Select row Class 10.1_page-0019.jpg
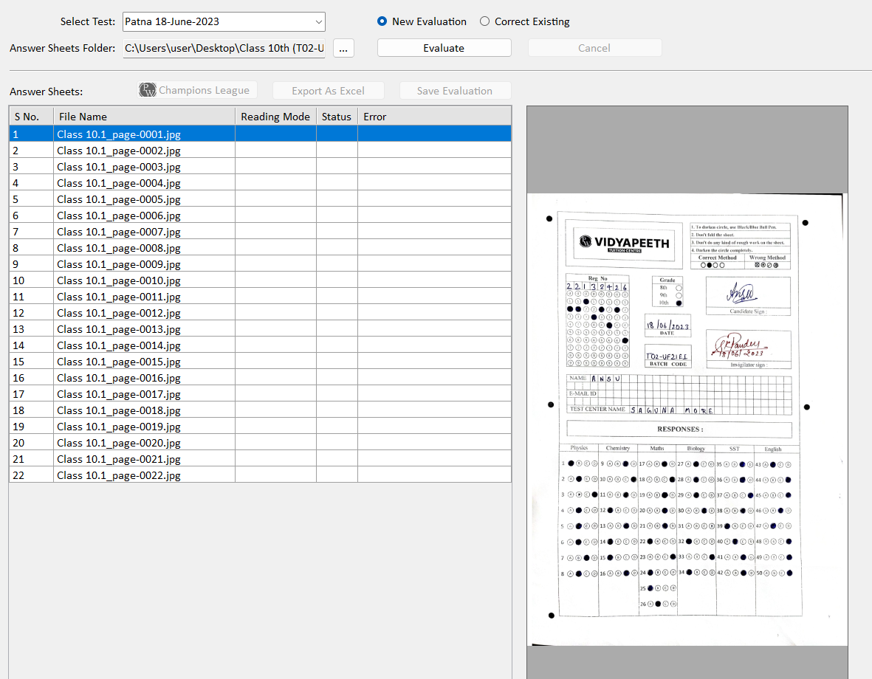 260,426
